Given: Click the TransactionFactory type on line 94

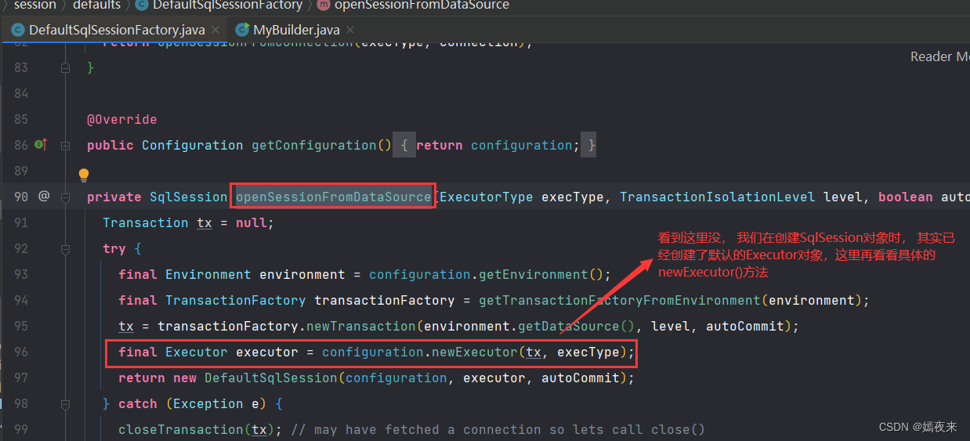Looking at the screenshot, I should tap(235, 300).
